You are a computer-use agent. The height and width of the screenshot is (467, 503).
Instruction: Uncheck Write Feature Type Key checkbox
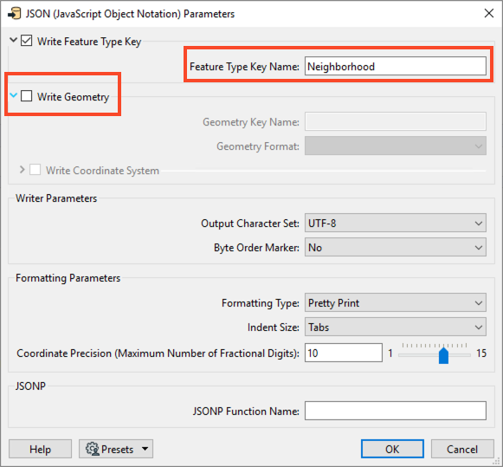(x=27, y=41)
